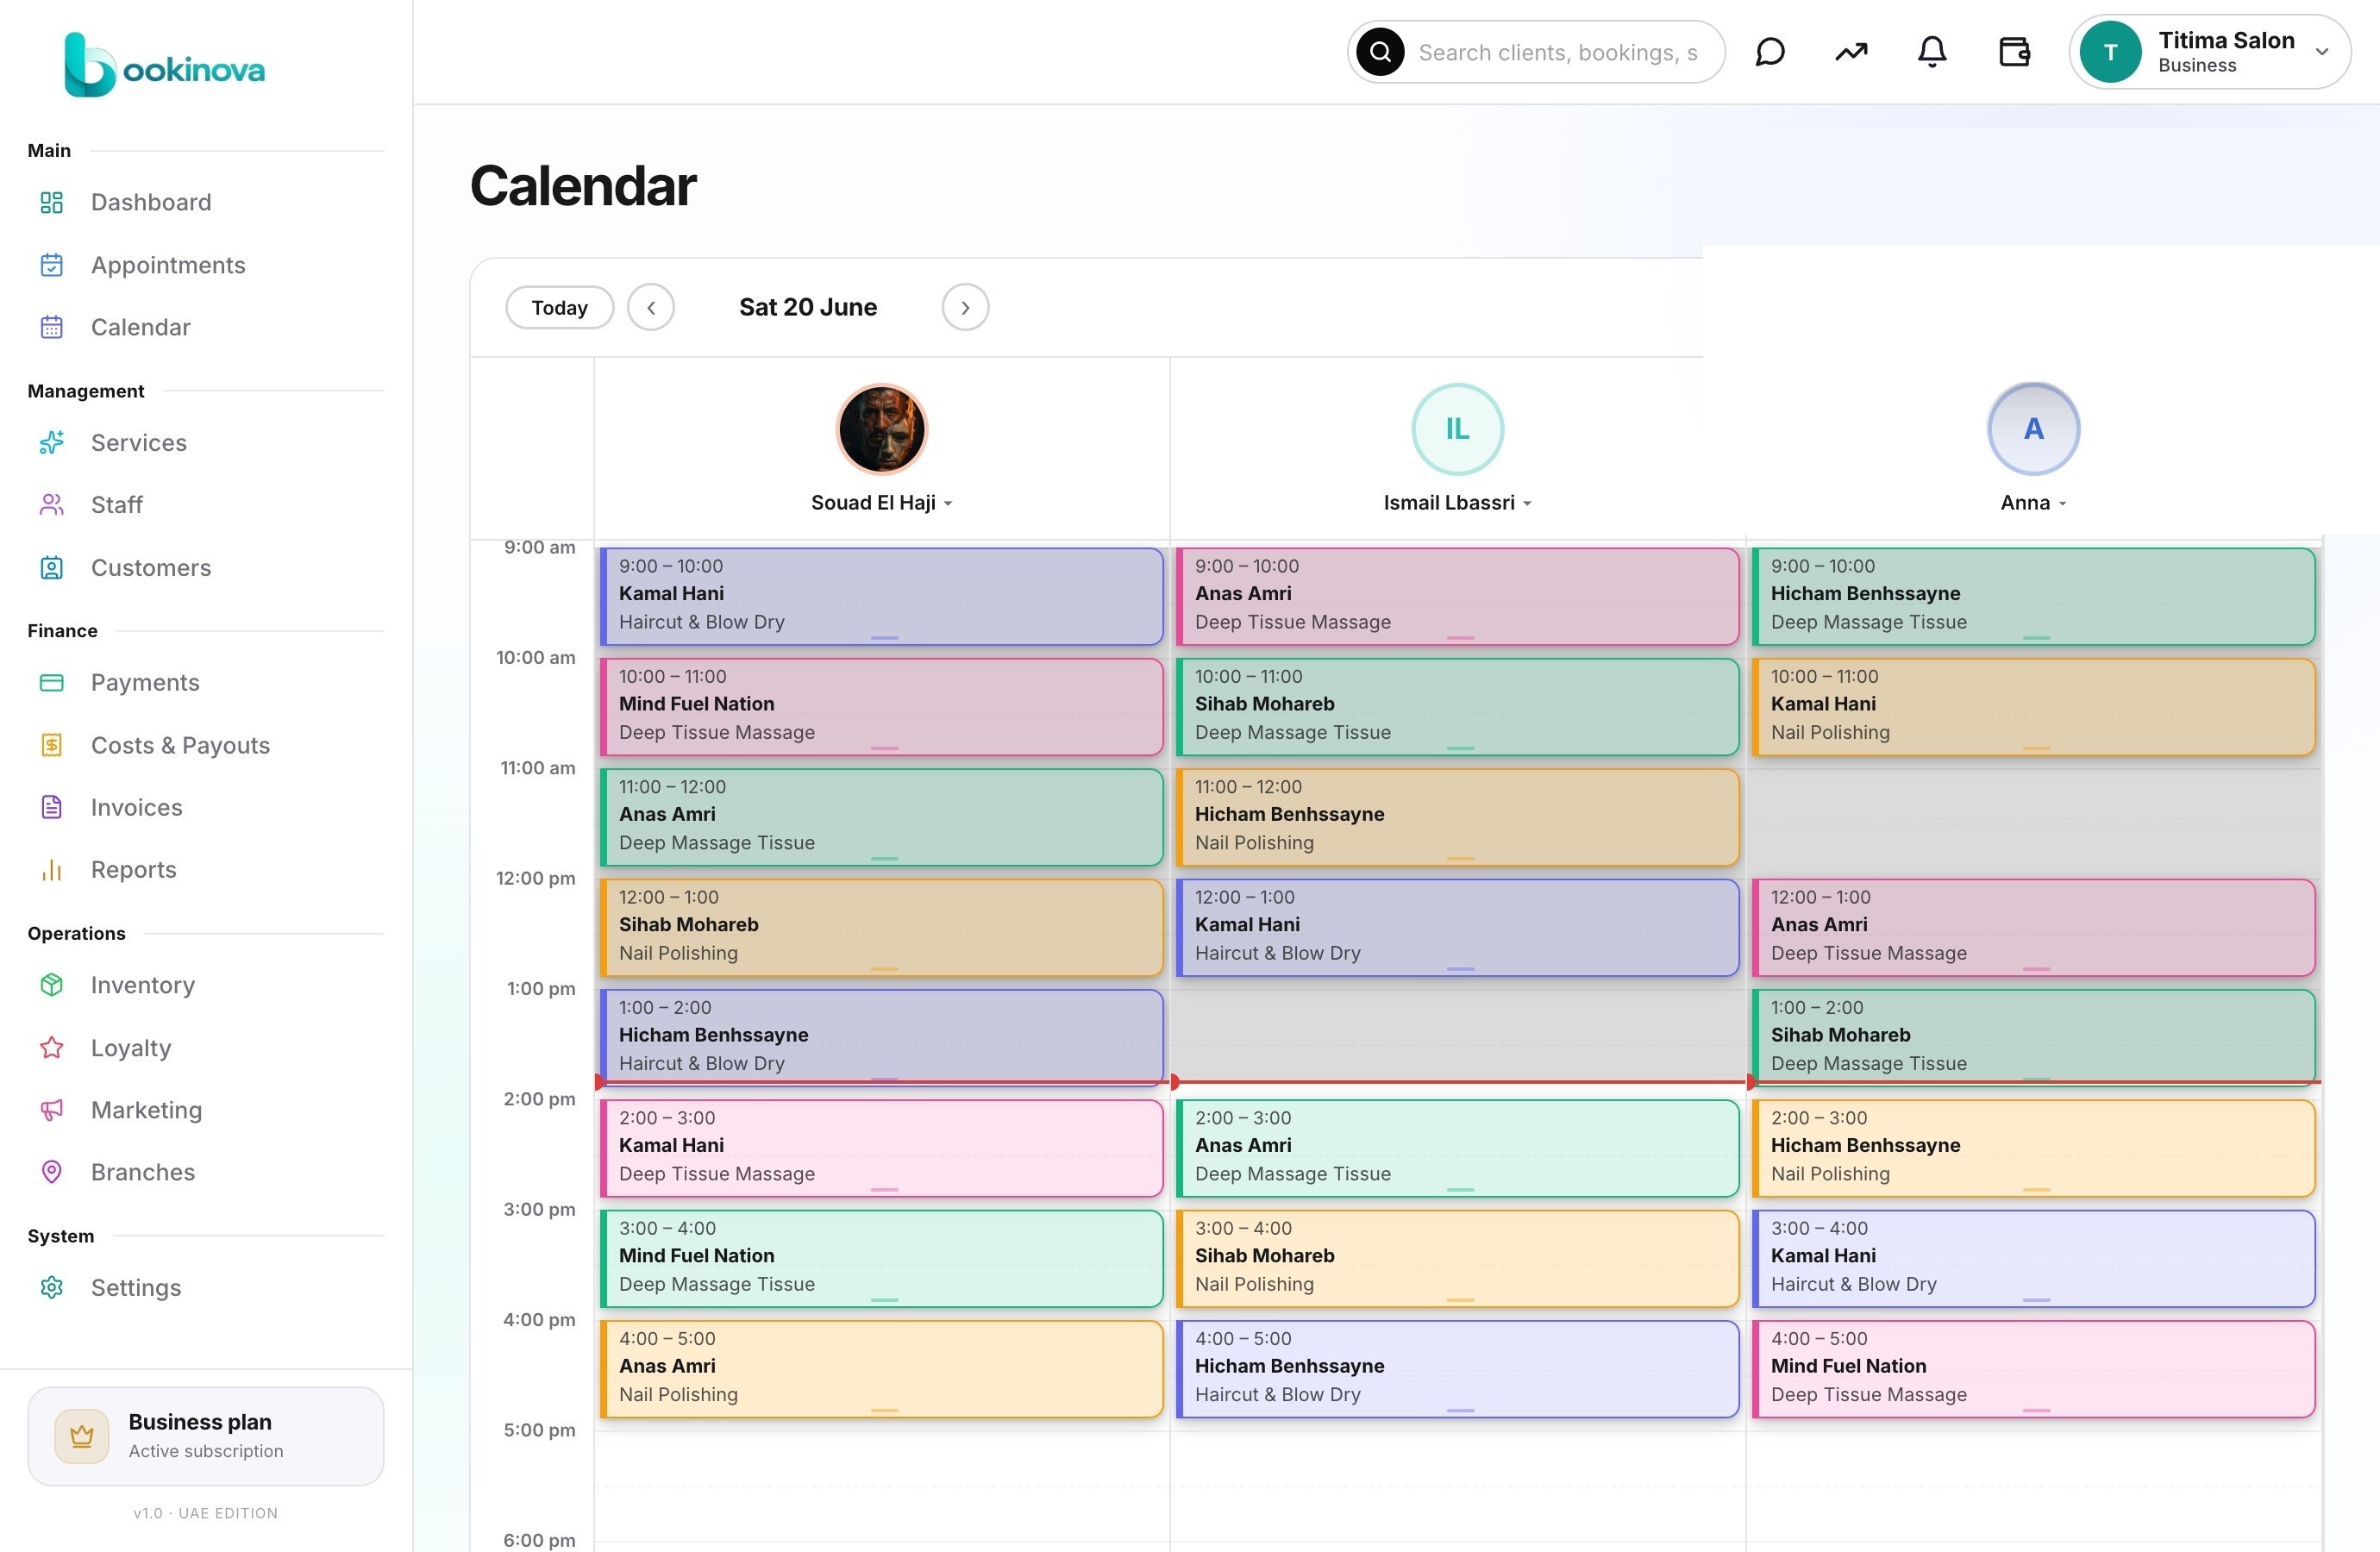The image size is (2380, 1552).
Task: Click the Branches location pin icon
Action: 51,1172
